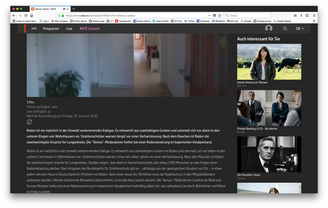Viewport: 328px width, 208px height.
Task: Open the MediaFire bookmark
Action: (x=218, y=21)
